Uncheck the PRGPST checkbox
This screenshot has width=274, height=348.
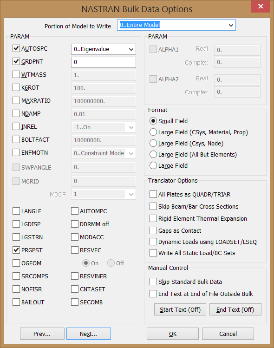pyautogui.click(x=16, y=250)
